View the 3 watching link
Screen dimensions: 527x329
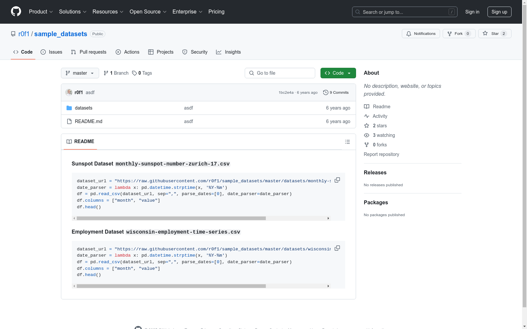coord(379,135)
